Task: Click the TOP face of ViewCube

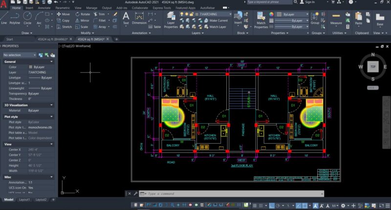Action: click(x=373, y=67)
